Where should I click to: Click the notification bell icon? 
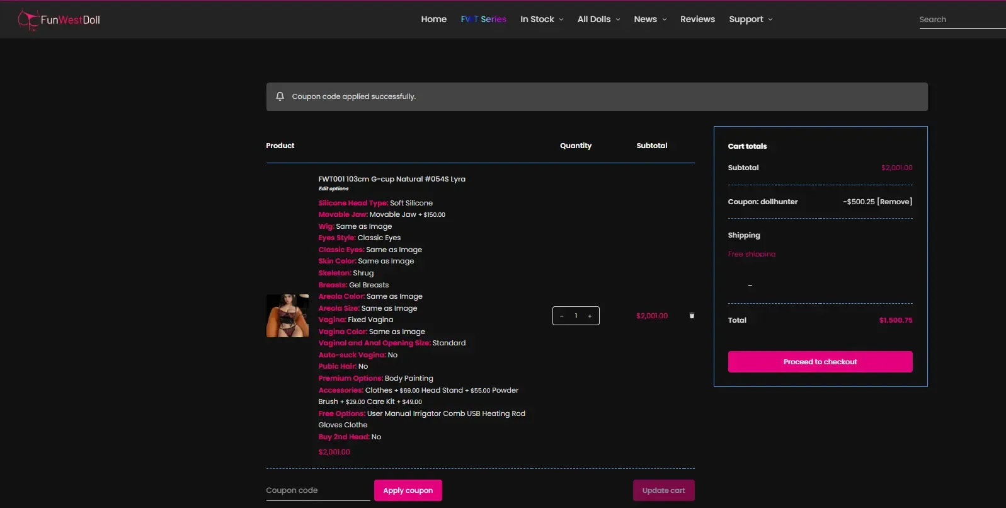point(280,96)
